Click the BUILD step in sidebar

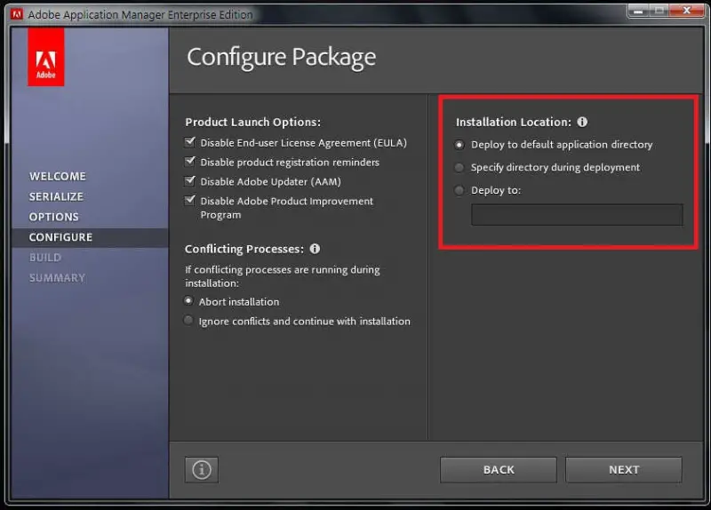(x=45, y=258)
